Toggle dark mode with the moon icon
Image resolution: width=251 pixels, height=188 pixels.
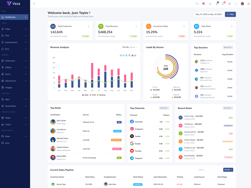click(210, 4)
